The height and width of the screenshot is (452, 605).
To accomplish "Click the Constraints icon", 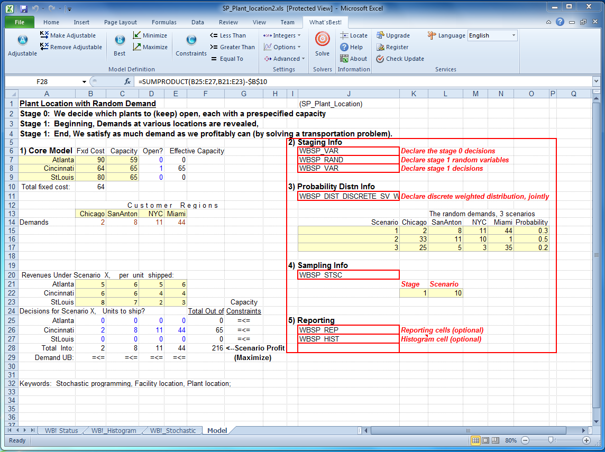I will click(191, 41).
